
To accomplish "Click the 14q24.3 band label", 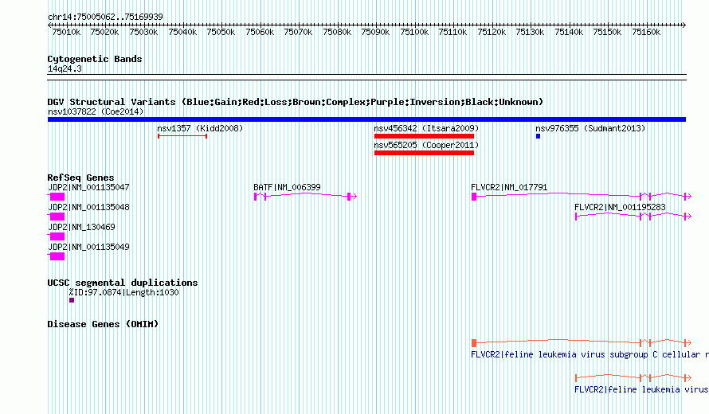I will pyautogui.click(x=65, y=68).
